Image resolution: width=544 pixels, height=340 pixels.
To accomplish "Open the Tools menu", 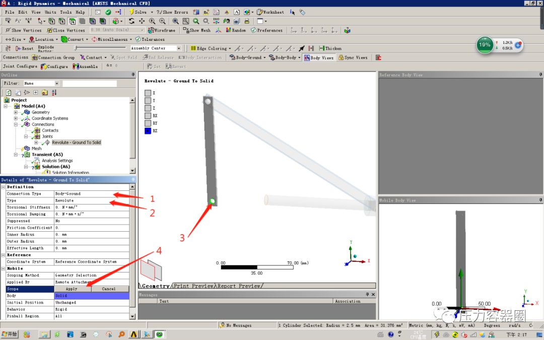I will point(65,12).
